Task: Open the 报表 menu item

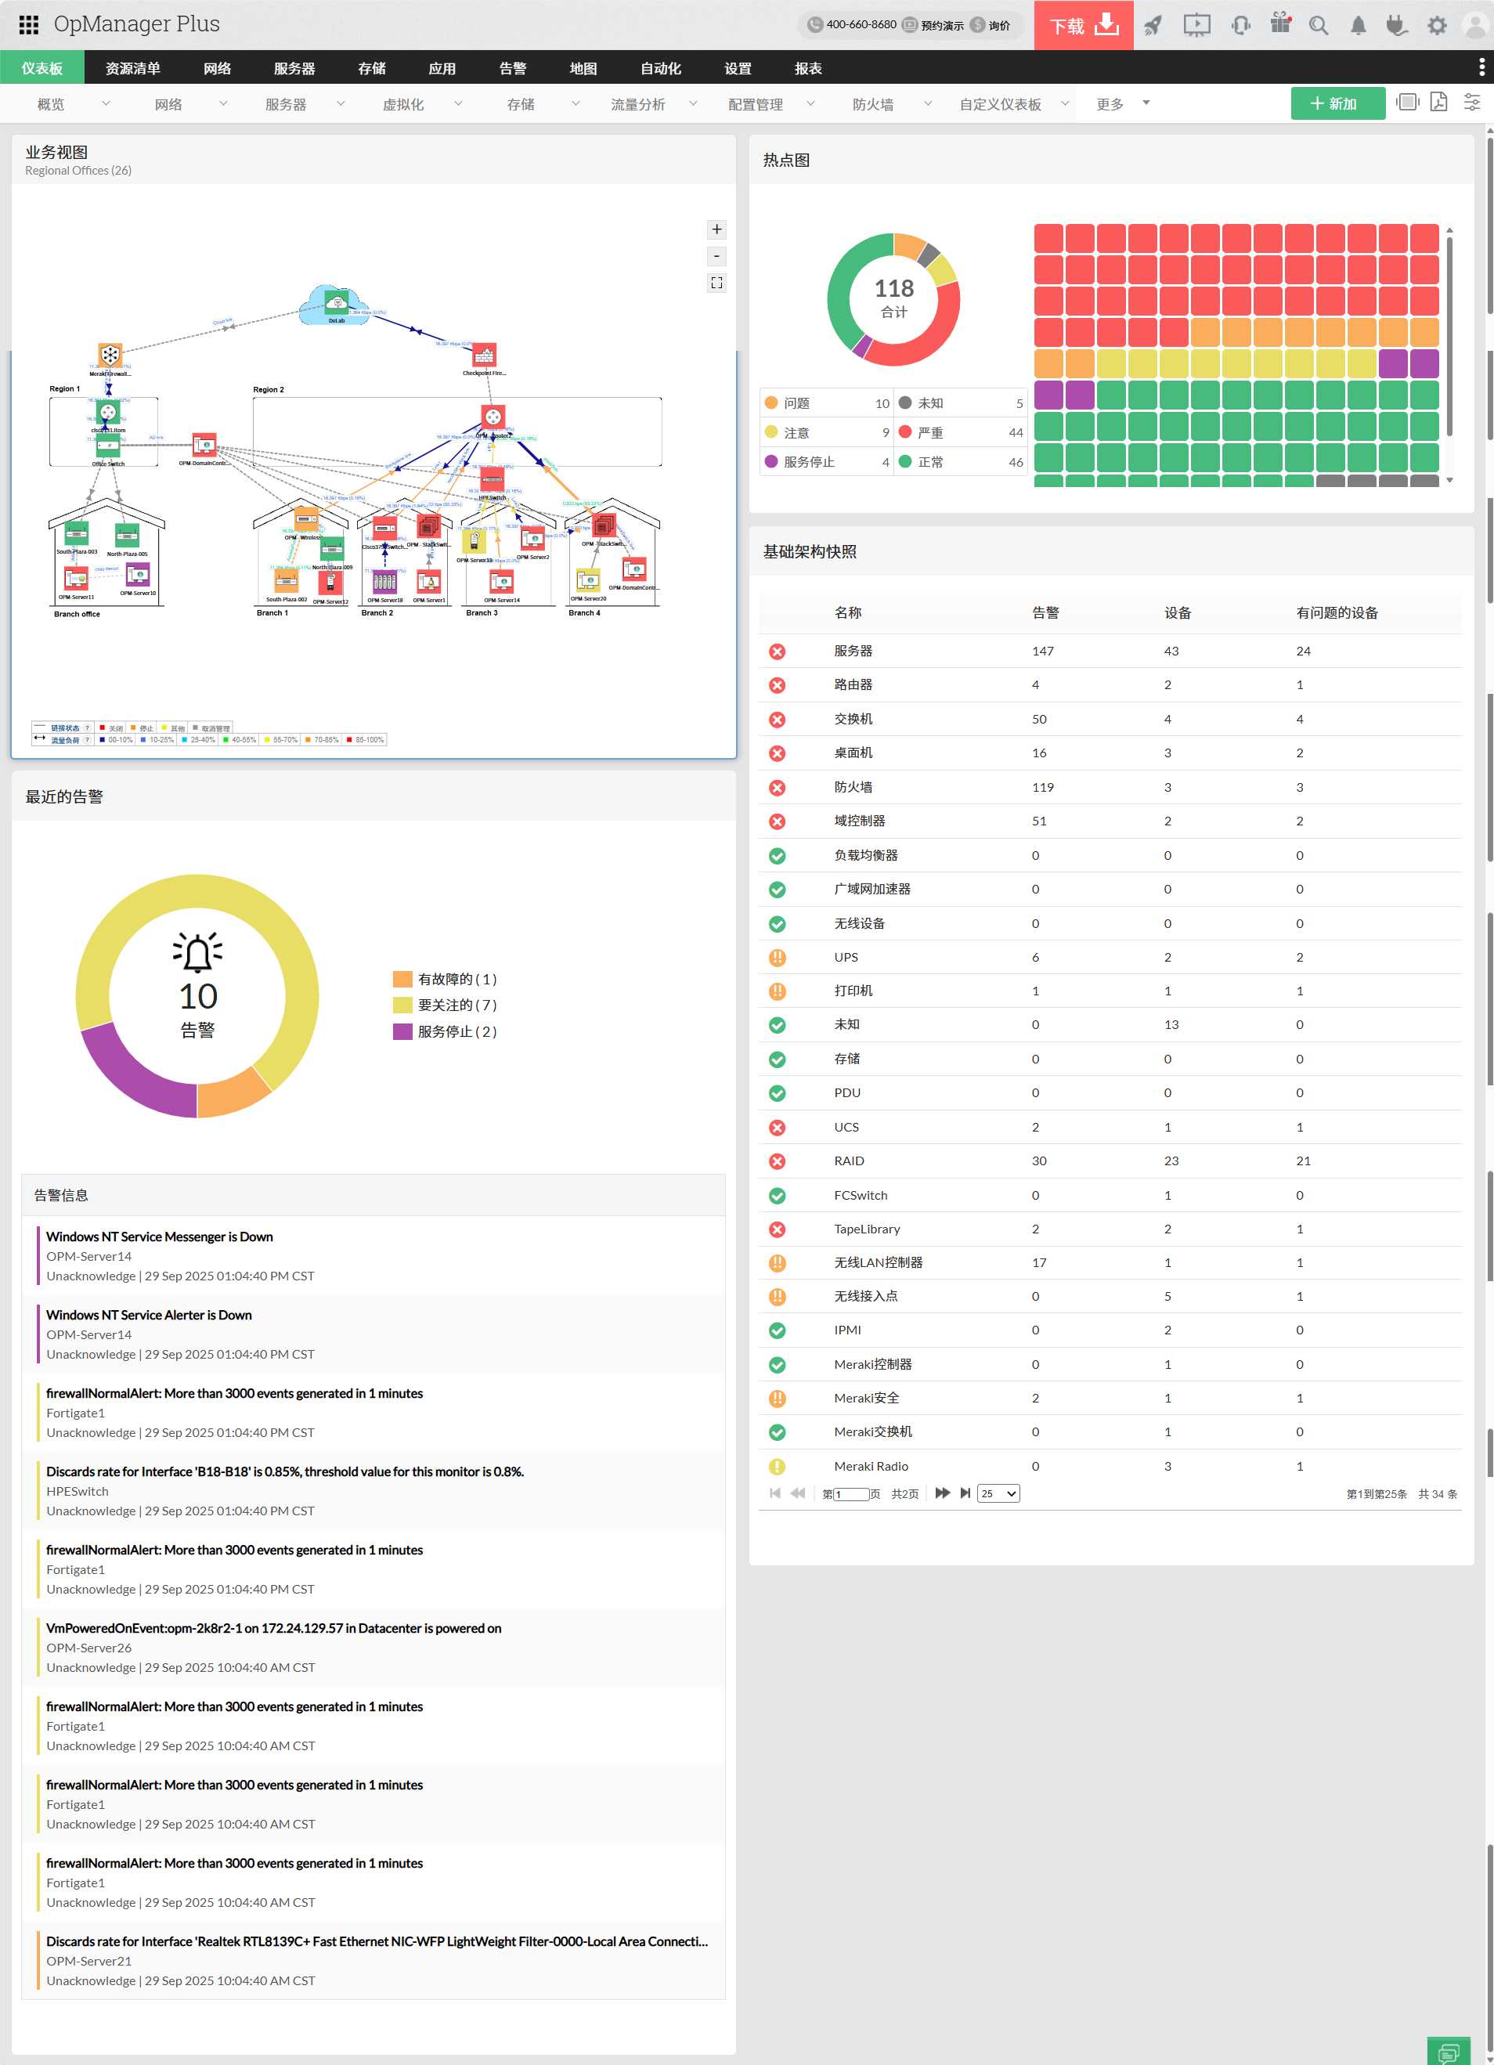Action: pos(808,68)
